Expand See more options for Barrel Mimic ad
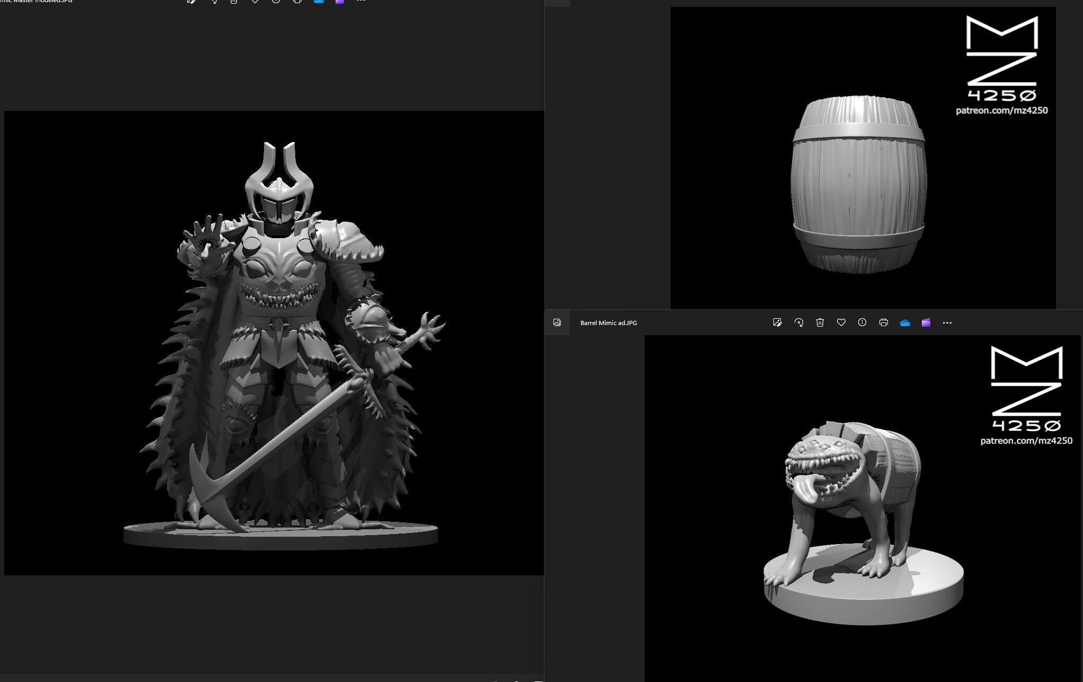The image size is (1083, 682). click(x=947, y=322)
